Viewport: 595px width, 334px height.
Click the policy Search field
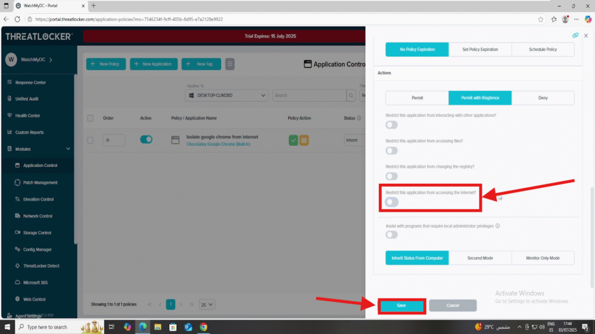pyautogui.click(x=309, y=96)
